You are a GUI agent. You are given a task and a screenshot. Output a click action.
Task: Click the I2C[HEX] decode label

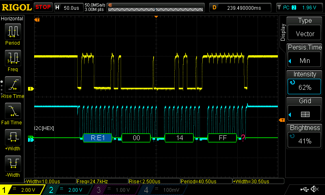44,128
